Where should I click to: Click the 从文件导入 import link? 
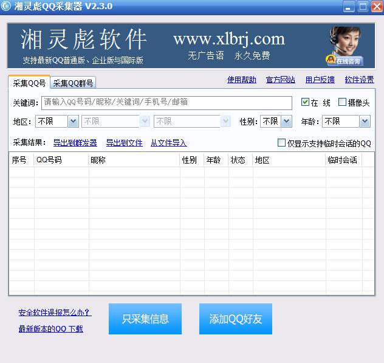pos(169,143)
